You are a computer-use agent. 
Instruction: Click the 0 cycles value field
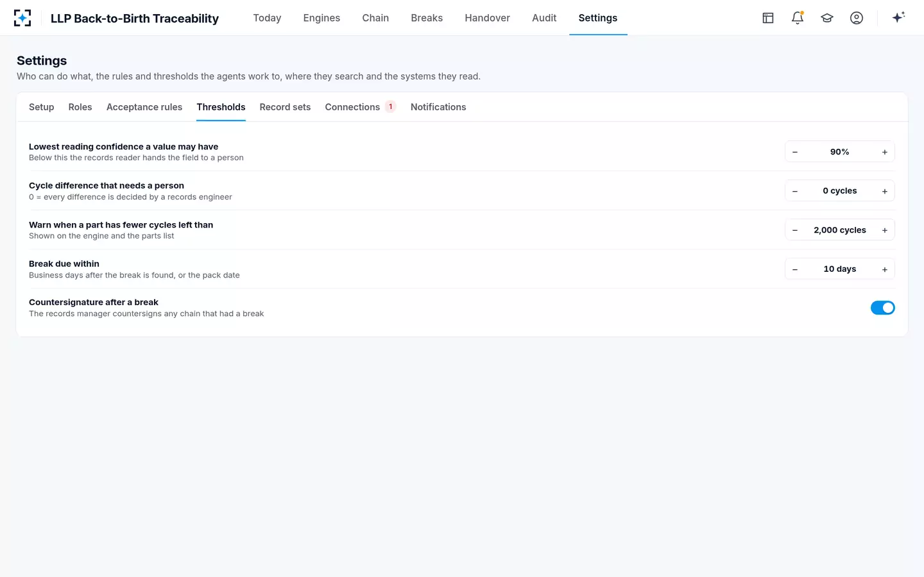tap(840, 191)
